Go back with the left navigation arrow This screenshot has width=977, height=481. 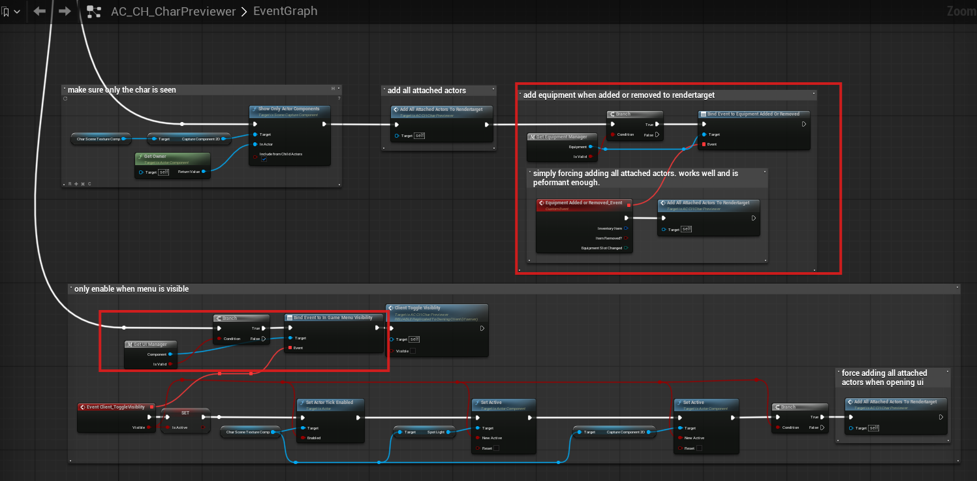[40, 11]
